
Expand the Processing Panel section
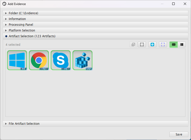(95, 24)
